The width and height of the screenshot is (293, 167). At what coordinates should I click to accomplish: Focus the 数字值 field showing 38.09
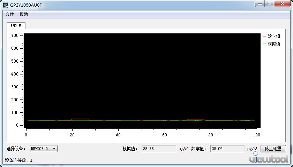(227, 149)
